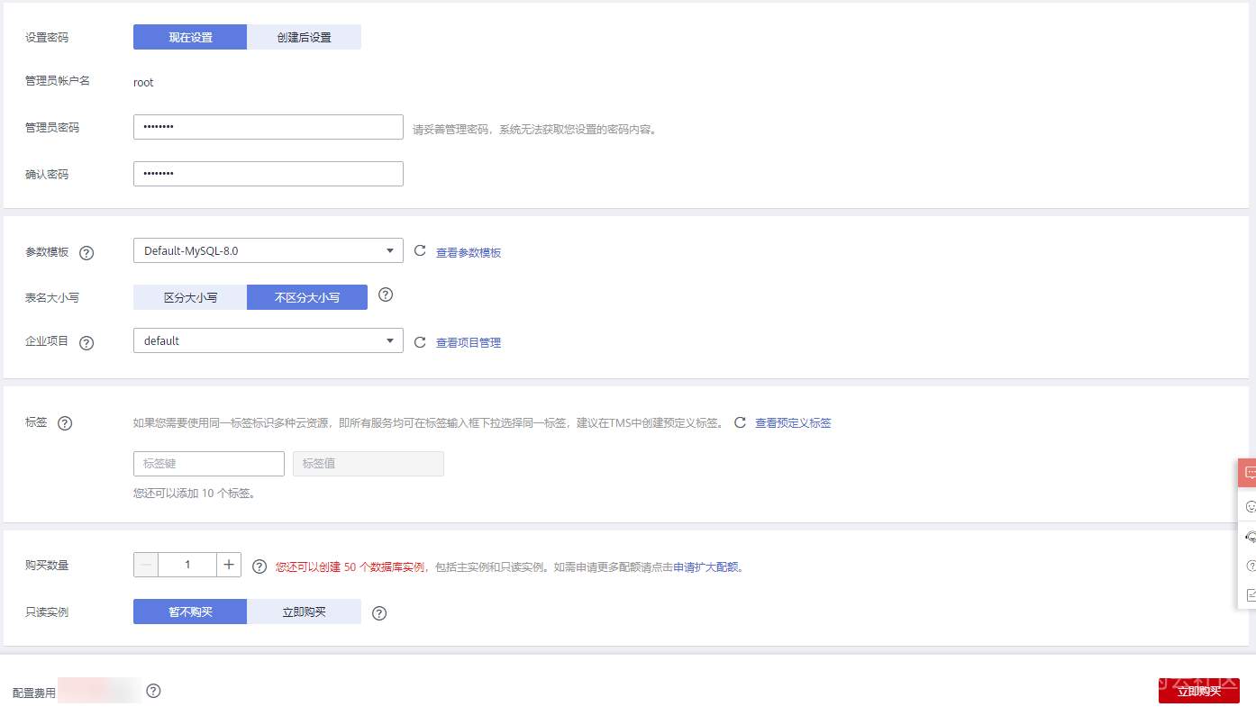
Task: Choose 区分大小写 for table names
Action: 190,297
